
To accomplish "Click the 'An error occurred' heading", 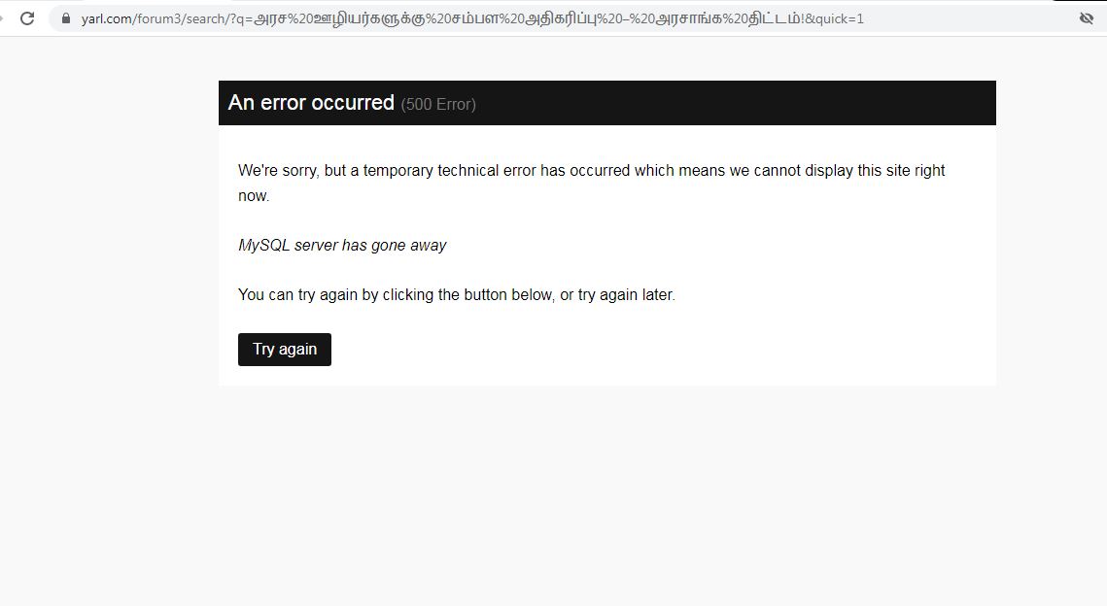I will (x=311, y=103).
